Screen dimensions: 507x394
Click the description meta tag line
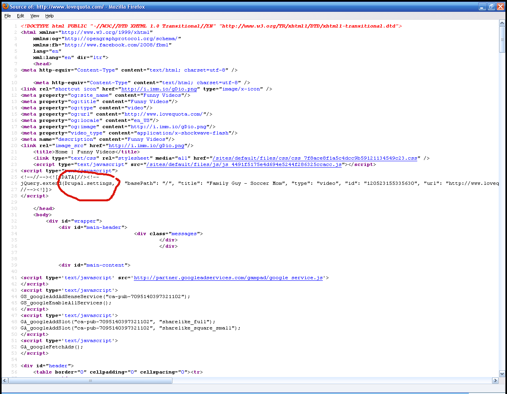(x=98, y=139)
